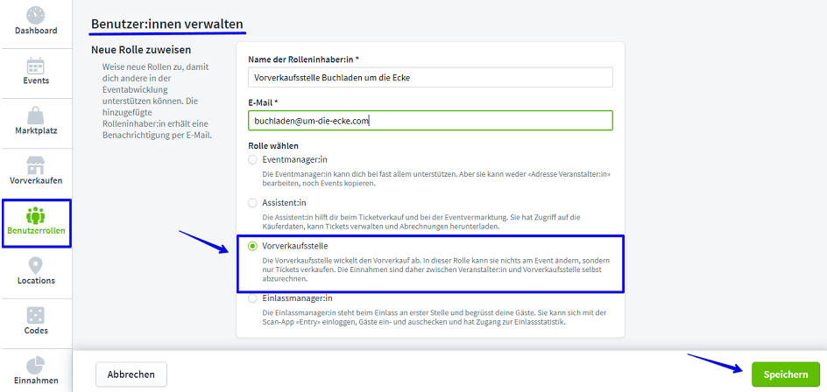Select the Vorverkaufsstelle radio button
The width and height of the screenshot is (827, 392).
253,247
